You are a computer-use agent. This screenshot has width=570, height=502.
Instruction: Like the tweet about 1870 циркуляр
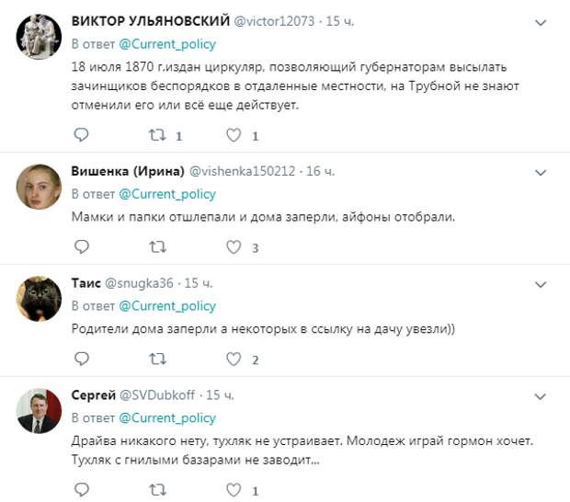(234, 135)
